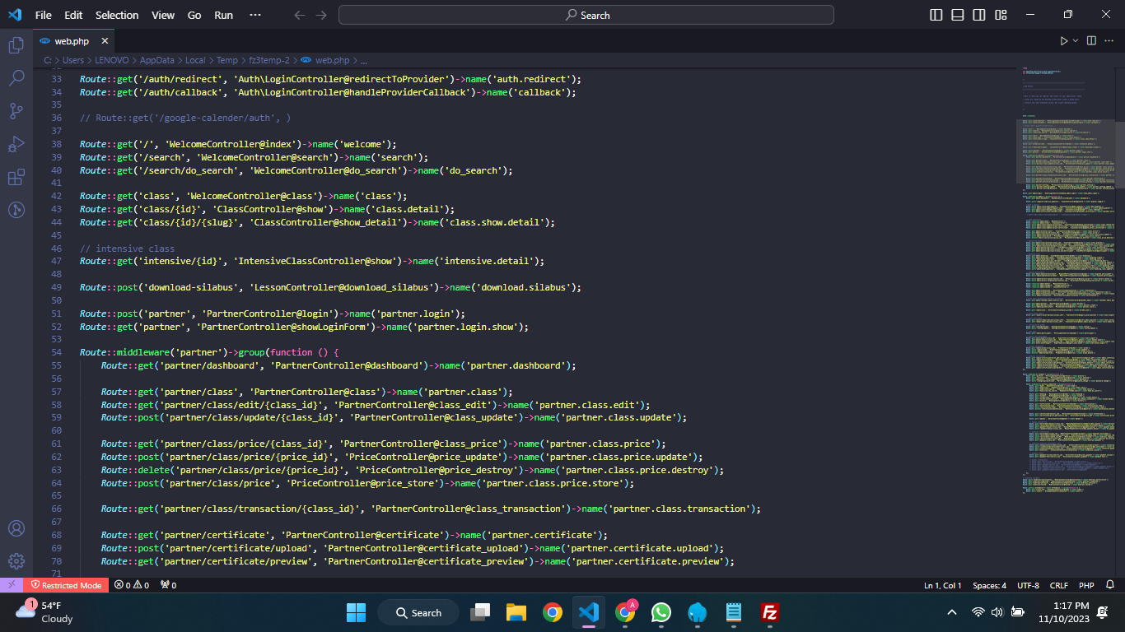Open Run and Debug view
This screenshot has height=632, width=1125.
click(x=16, y=144)
